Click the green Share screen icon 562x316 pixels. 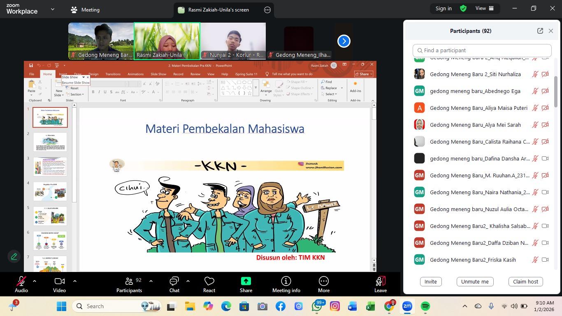(x=245, y=281)
